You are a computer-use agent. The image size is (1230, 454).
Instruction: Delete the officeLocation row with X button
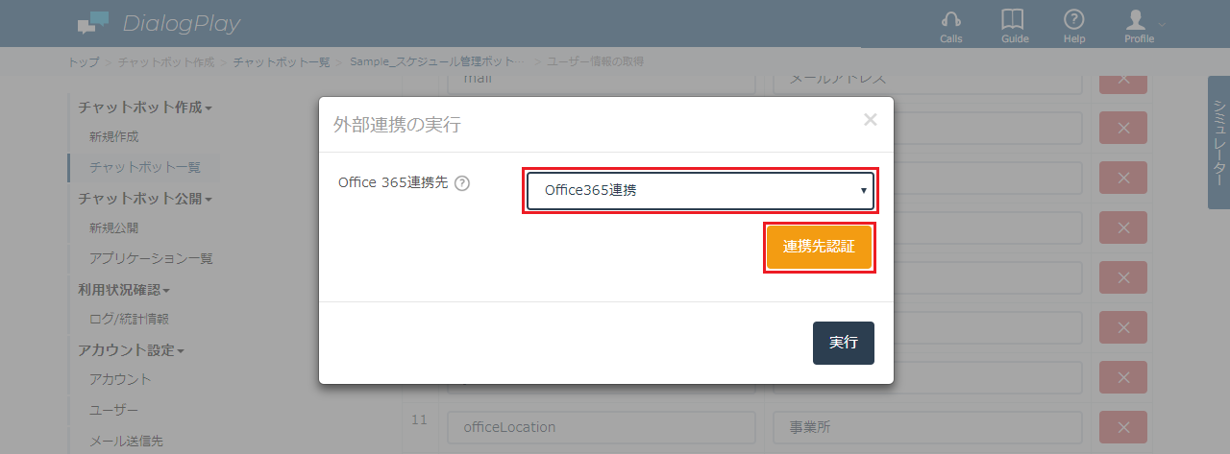(1123, 426)
